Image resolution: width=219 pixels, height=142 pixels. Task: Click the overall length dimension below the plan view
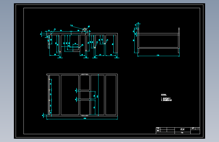85,119
